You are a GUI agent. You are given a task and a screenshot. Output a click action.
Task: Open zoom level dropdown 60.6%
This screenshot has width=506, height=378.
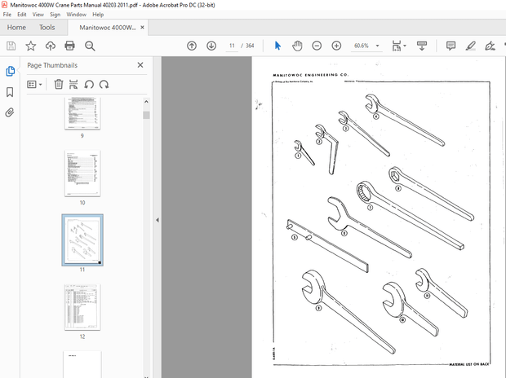[x=377, y=46]
